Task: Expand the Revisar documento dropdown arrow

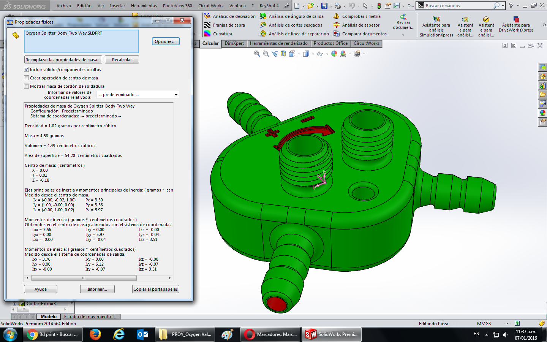Action: point(403,35)
